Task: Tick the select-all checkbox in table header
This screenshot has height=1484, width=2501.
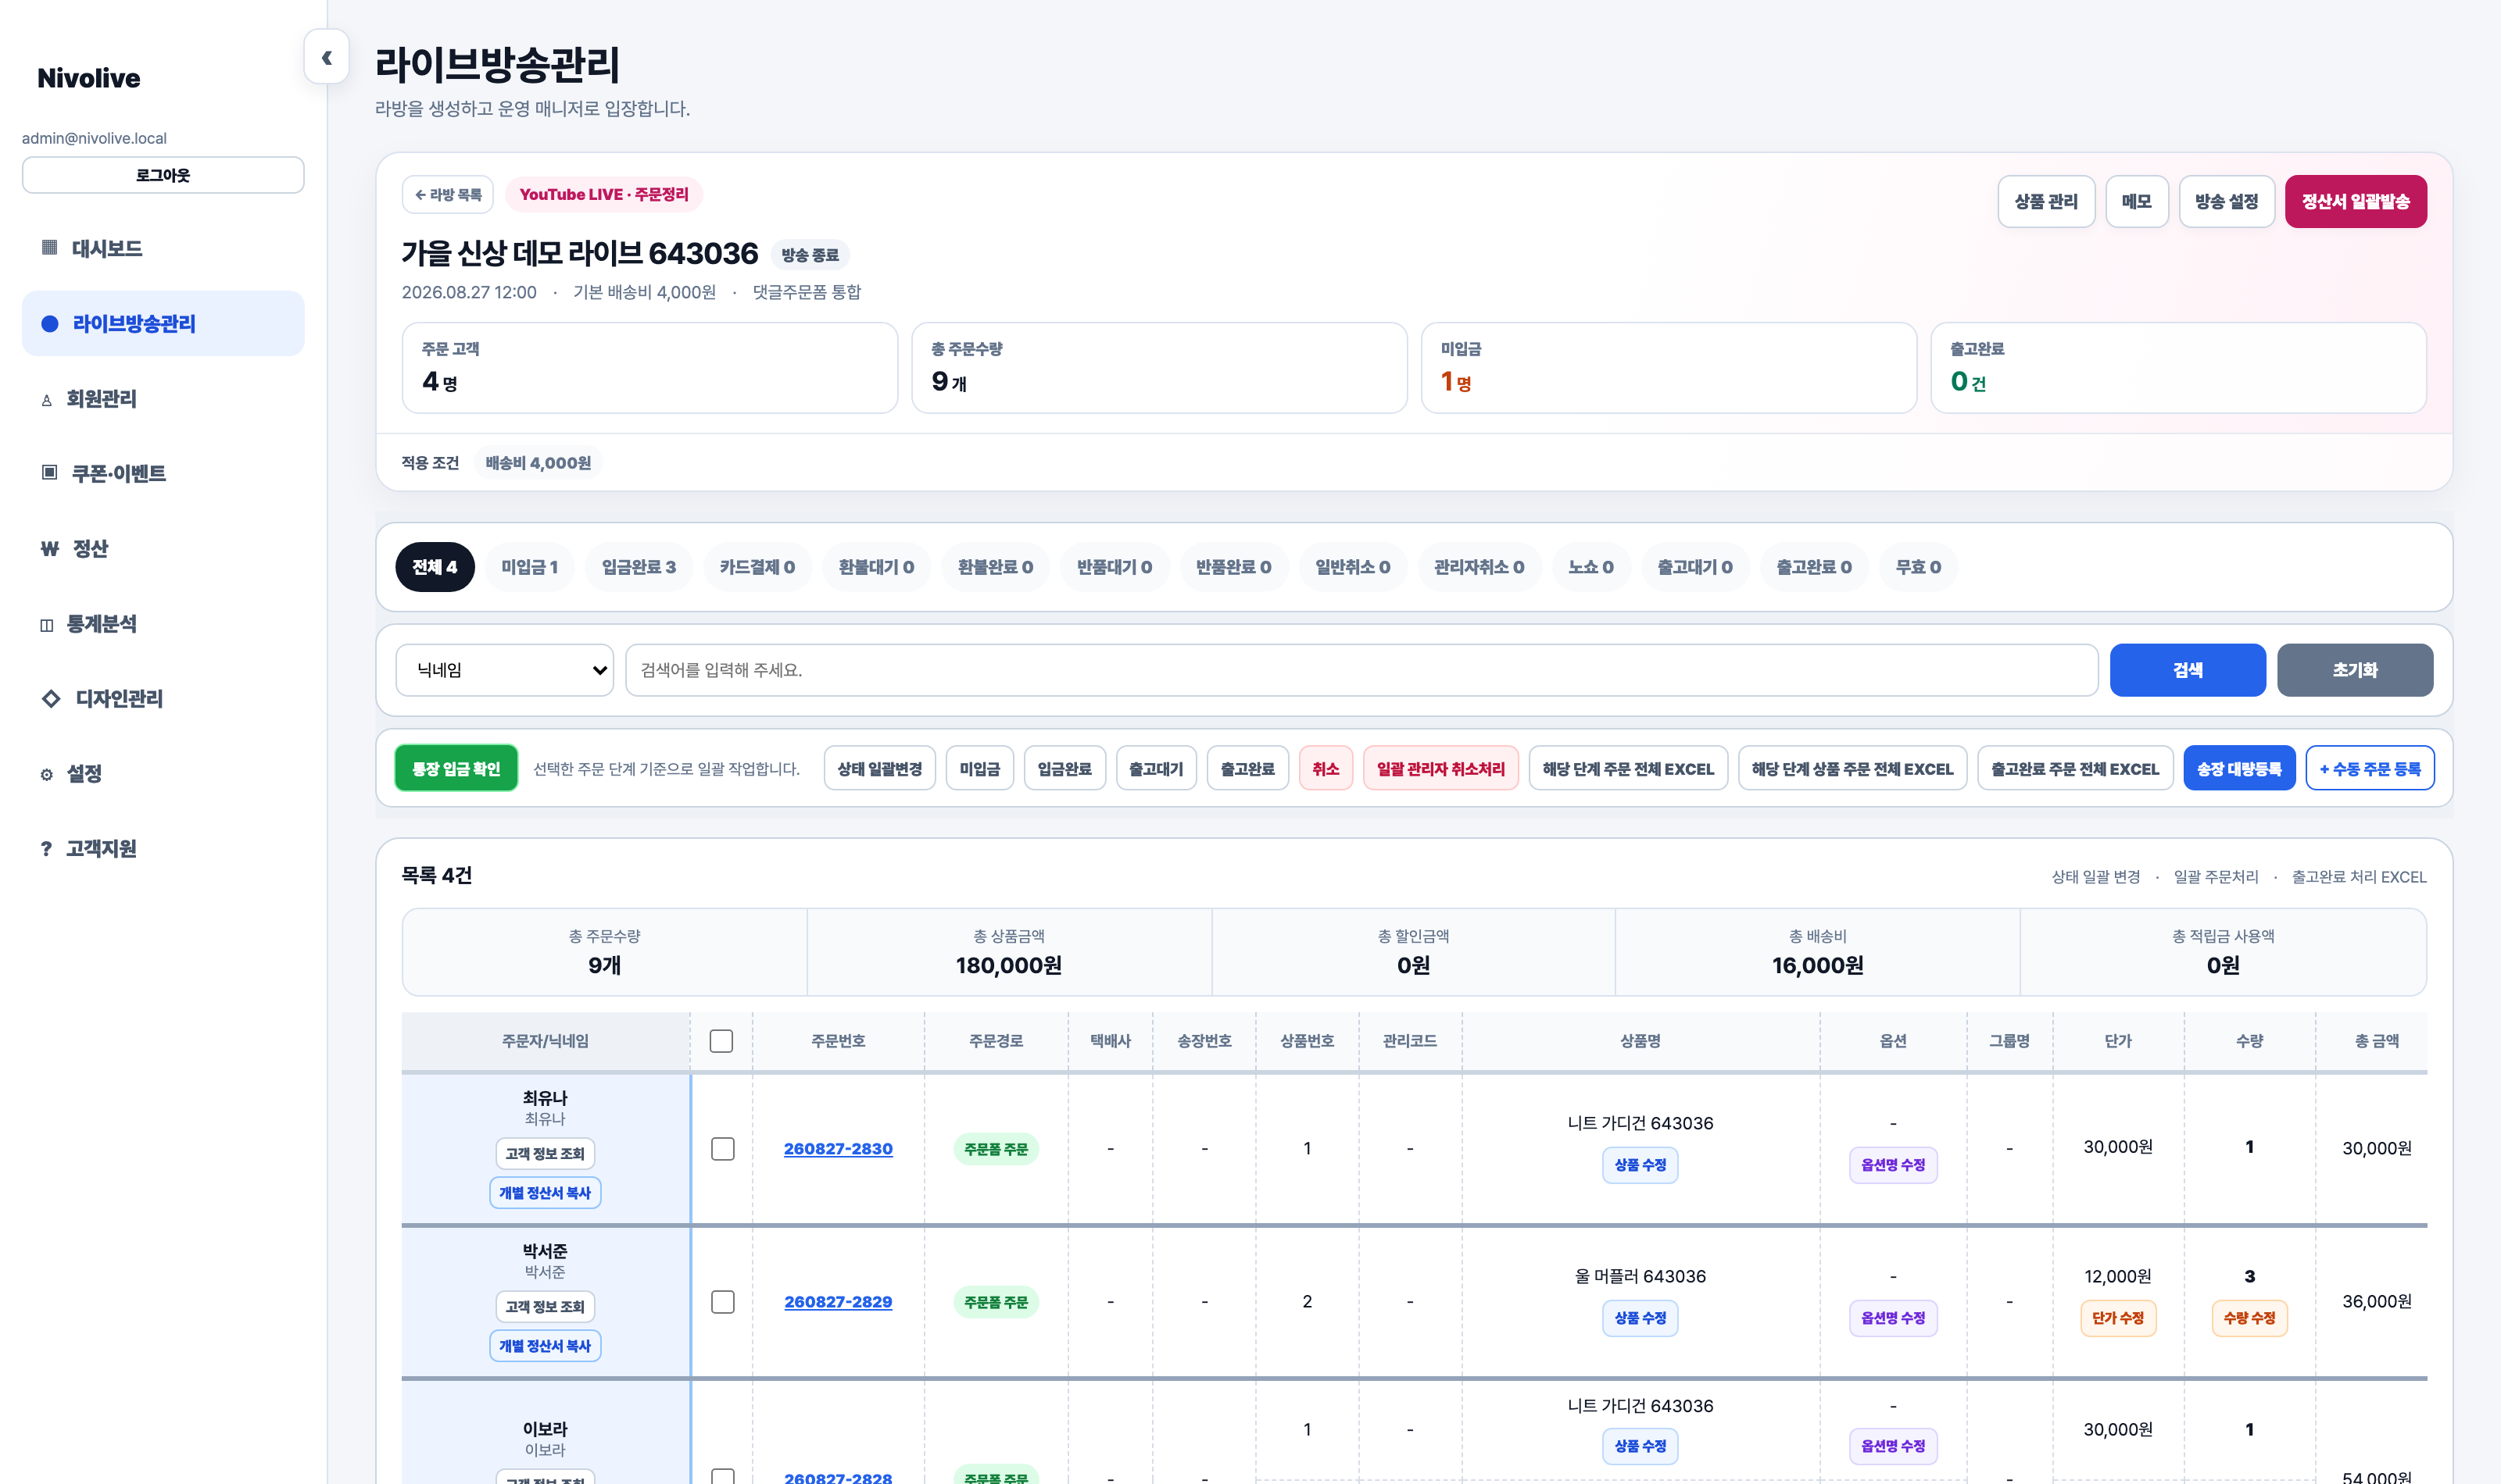Action: pos(721,1041)
